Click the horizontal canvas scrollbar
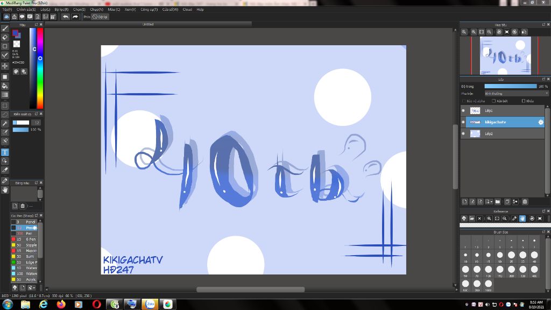Screen dimensions: 551x310 coord(250,290)
